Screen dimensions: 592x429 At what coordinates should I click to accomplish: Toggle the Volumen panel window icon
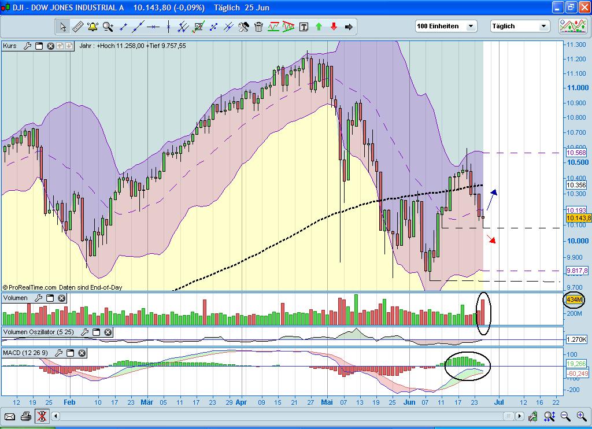coord(50,298)
